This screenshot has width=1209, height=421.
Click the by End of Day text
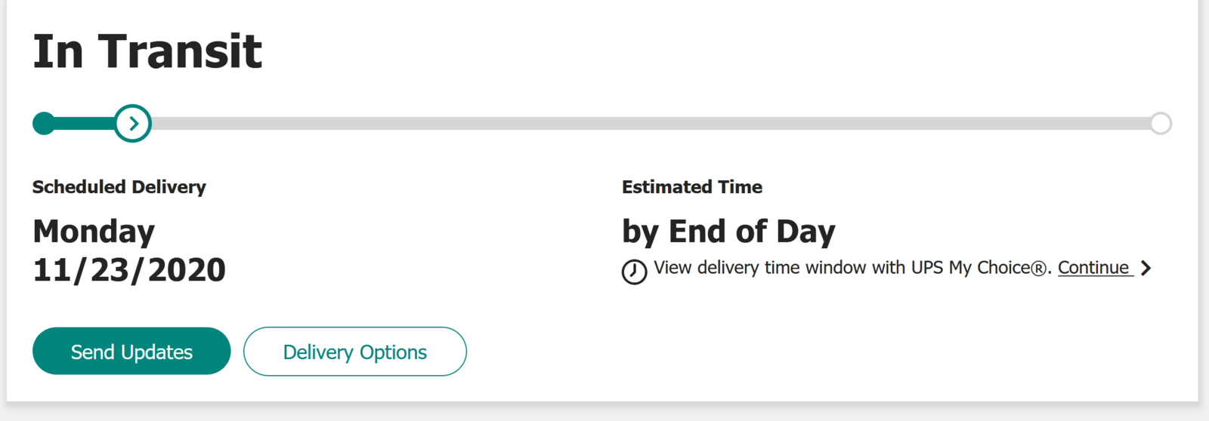click(x=728, y=231)
